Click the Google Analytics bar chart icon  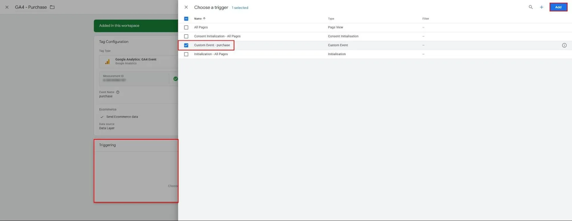(107, 62)
